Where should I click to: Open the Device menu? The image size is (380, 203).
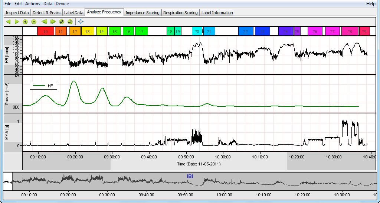[62, 4]
